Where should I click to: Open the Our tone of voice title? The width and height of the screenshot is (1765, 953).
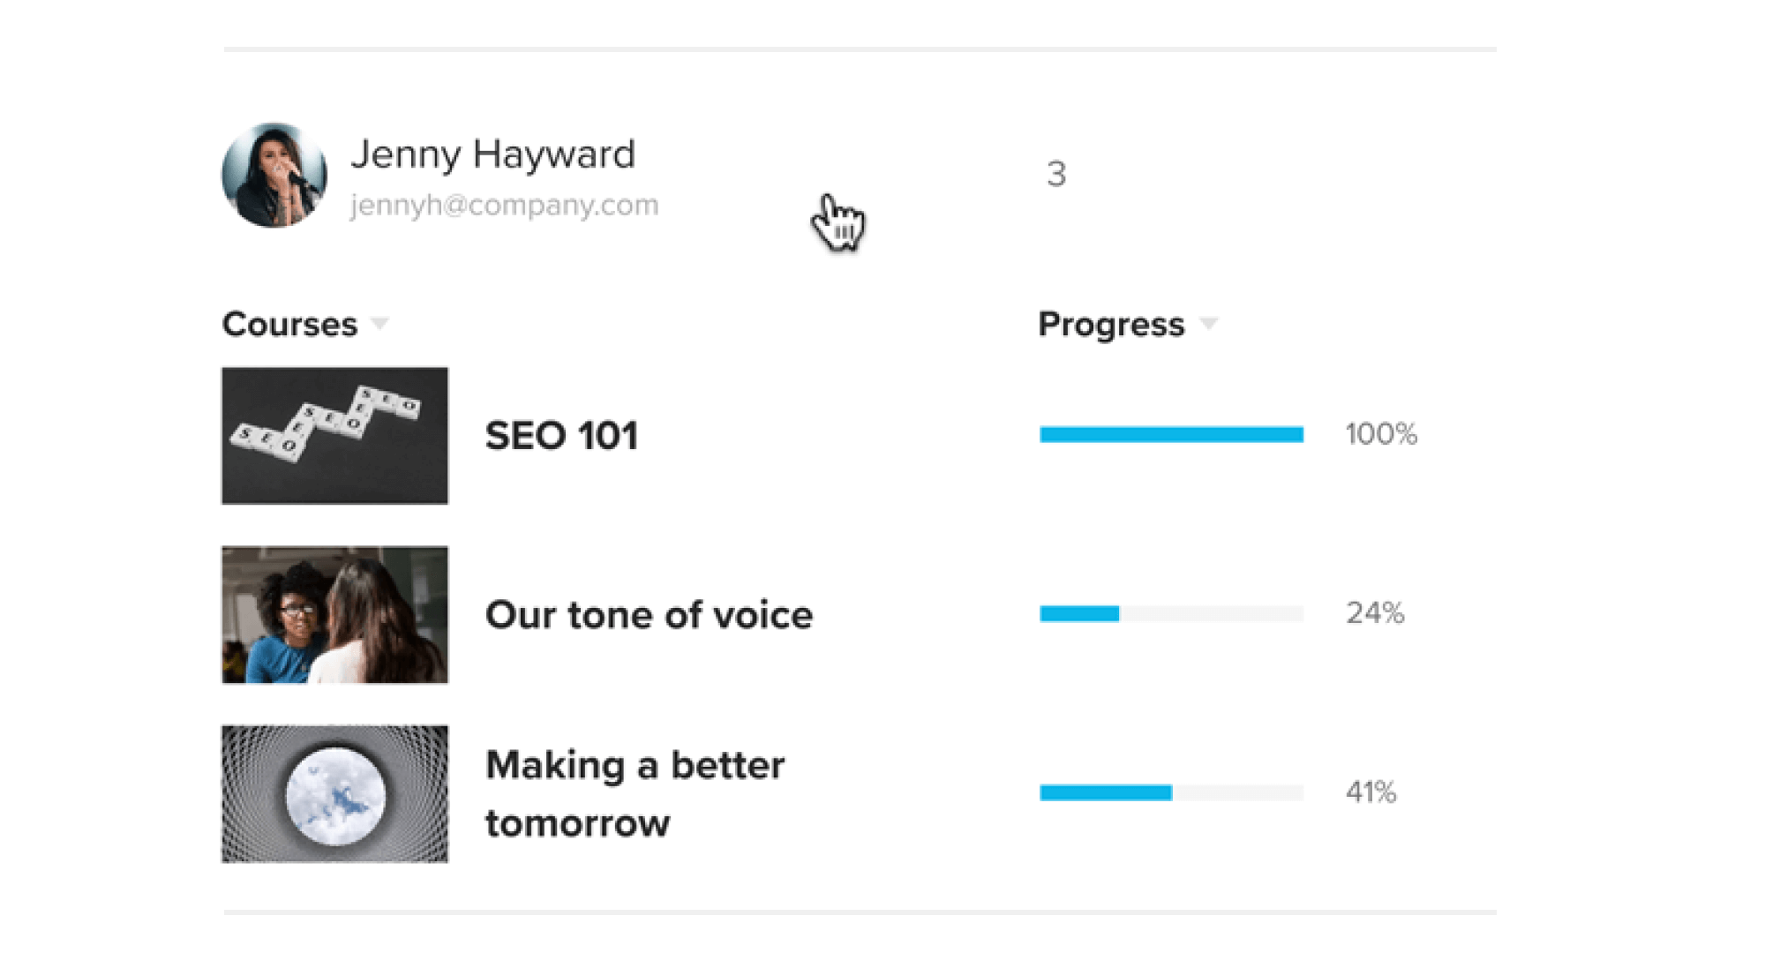(x=649, y=615)
